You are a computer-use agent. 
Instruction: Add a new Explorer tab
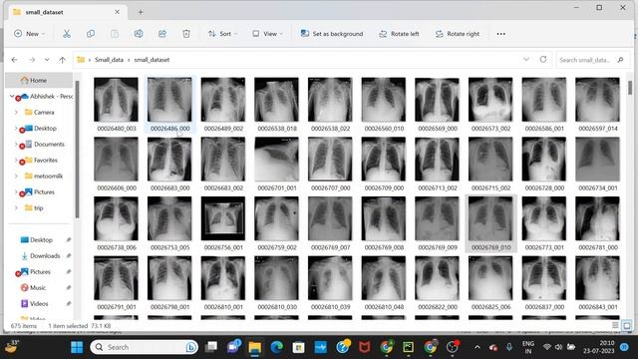coord(141,12)
